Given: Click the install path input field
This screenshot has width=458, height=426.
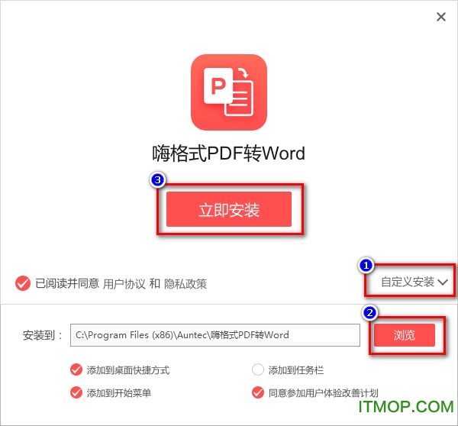Looking at the screenshot, I should (x=215, y=335).
